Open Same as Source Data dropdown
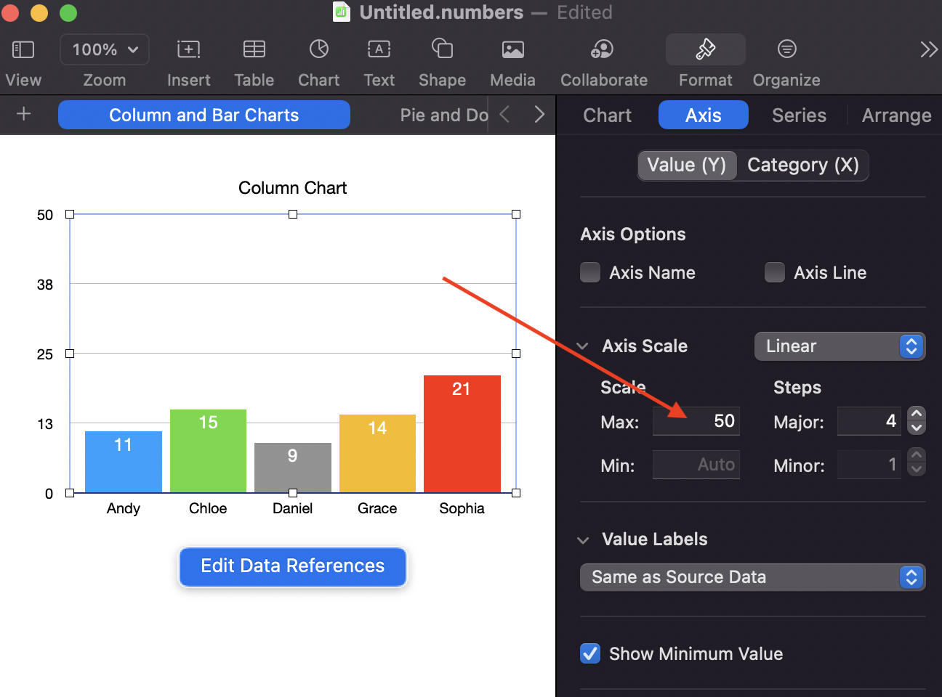Viewport: 942px width, 697px height. pyautogui.click(x=752, y=577)
